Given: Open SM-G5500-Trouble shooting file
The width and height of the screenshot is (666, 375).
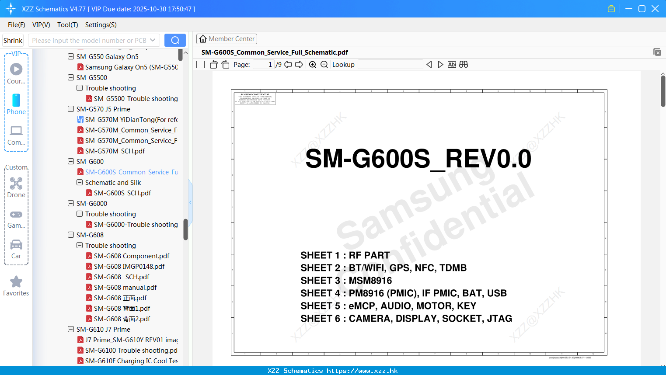Looking at the screenshot, I should [x=136, y=98].
